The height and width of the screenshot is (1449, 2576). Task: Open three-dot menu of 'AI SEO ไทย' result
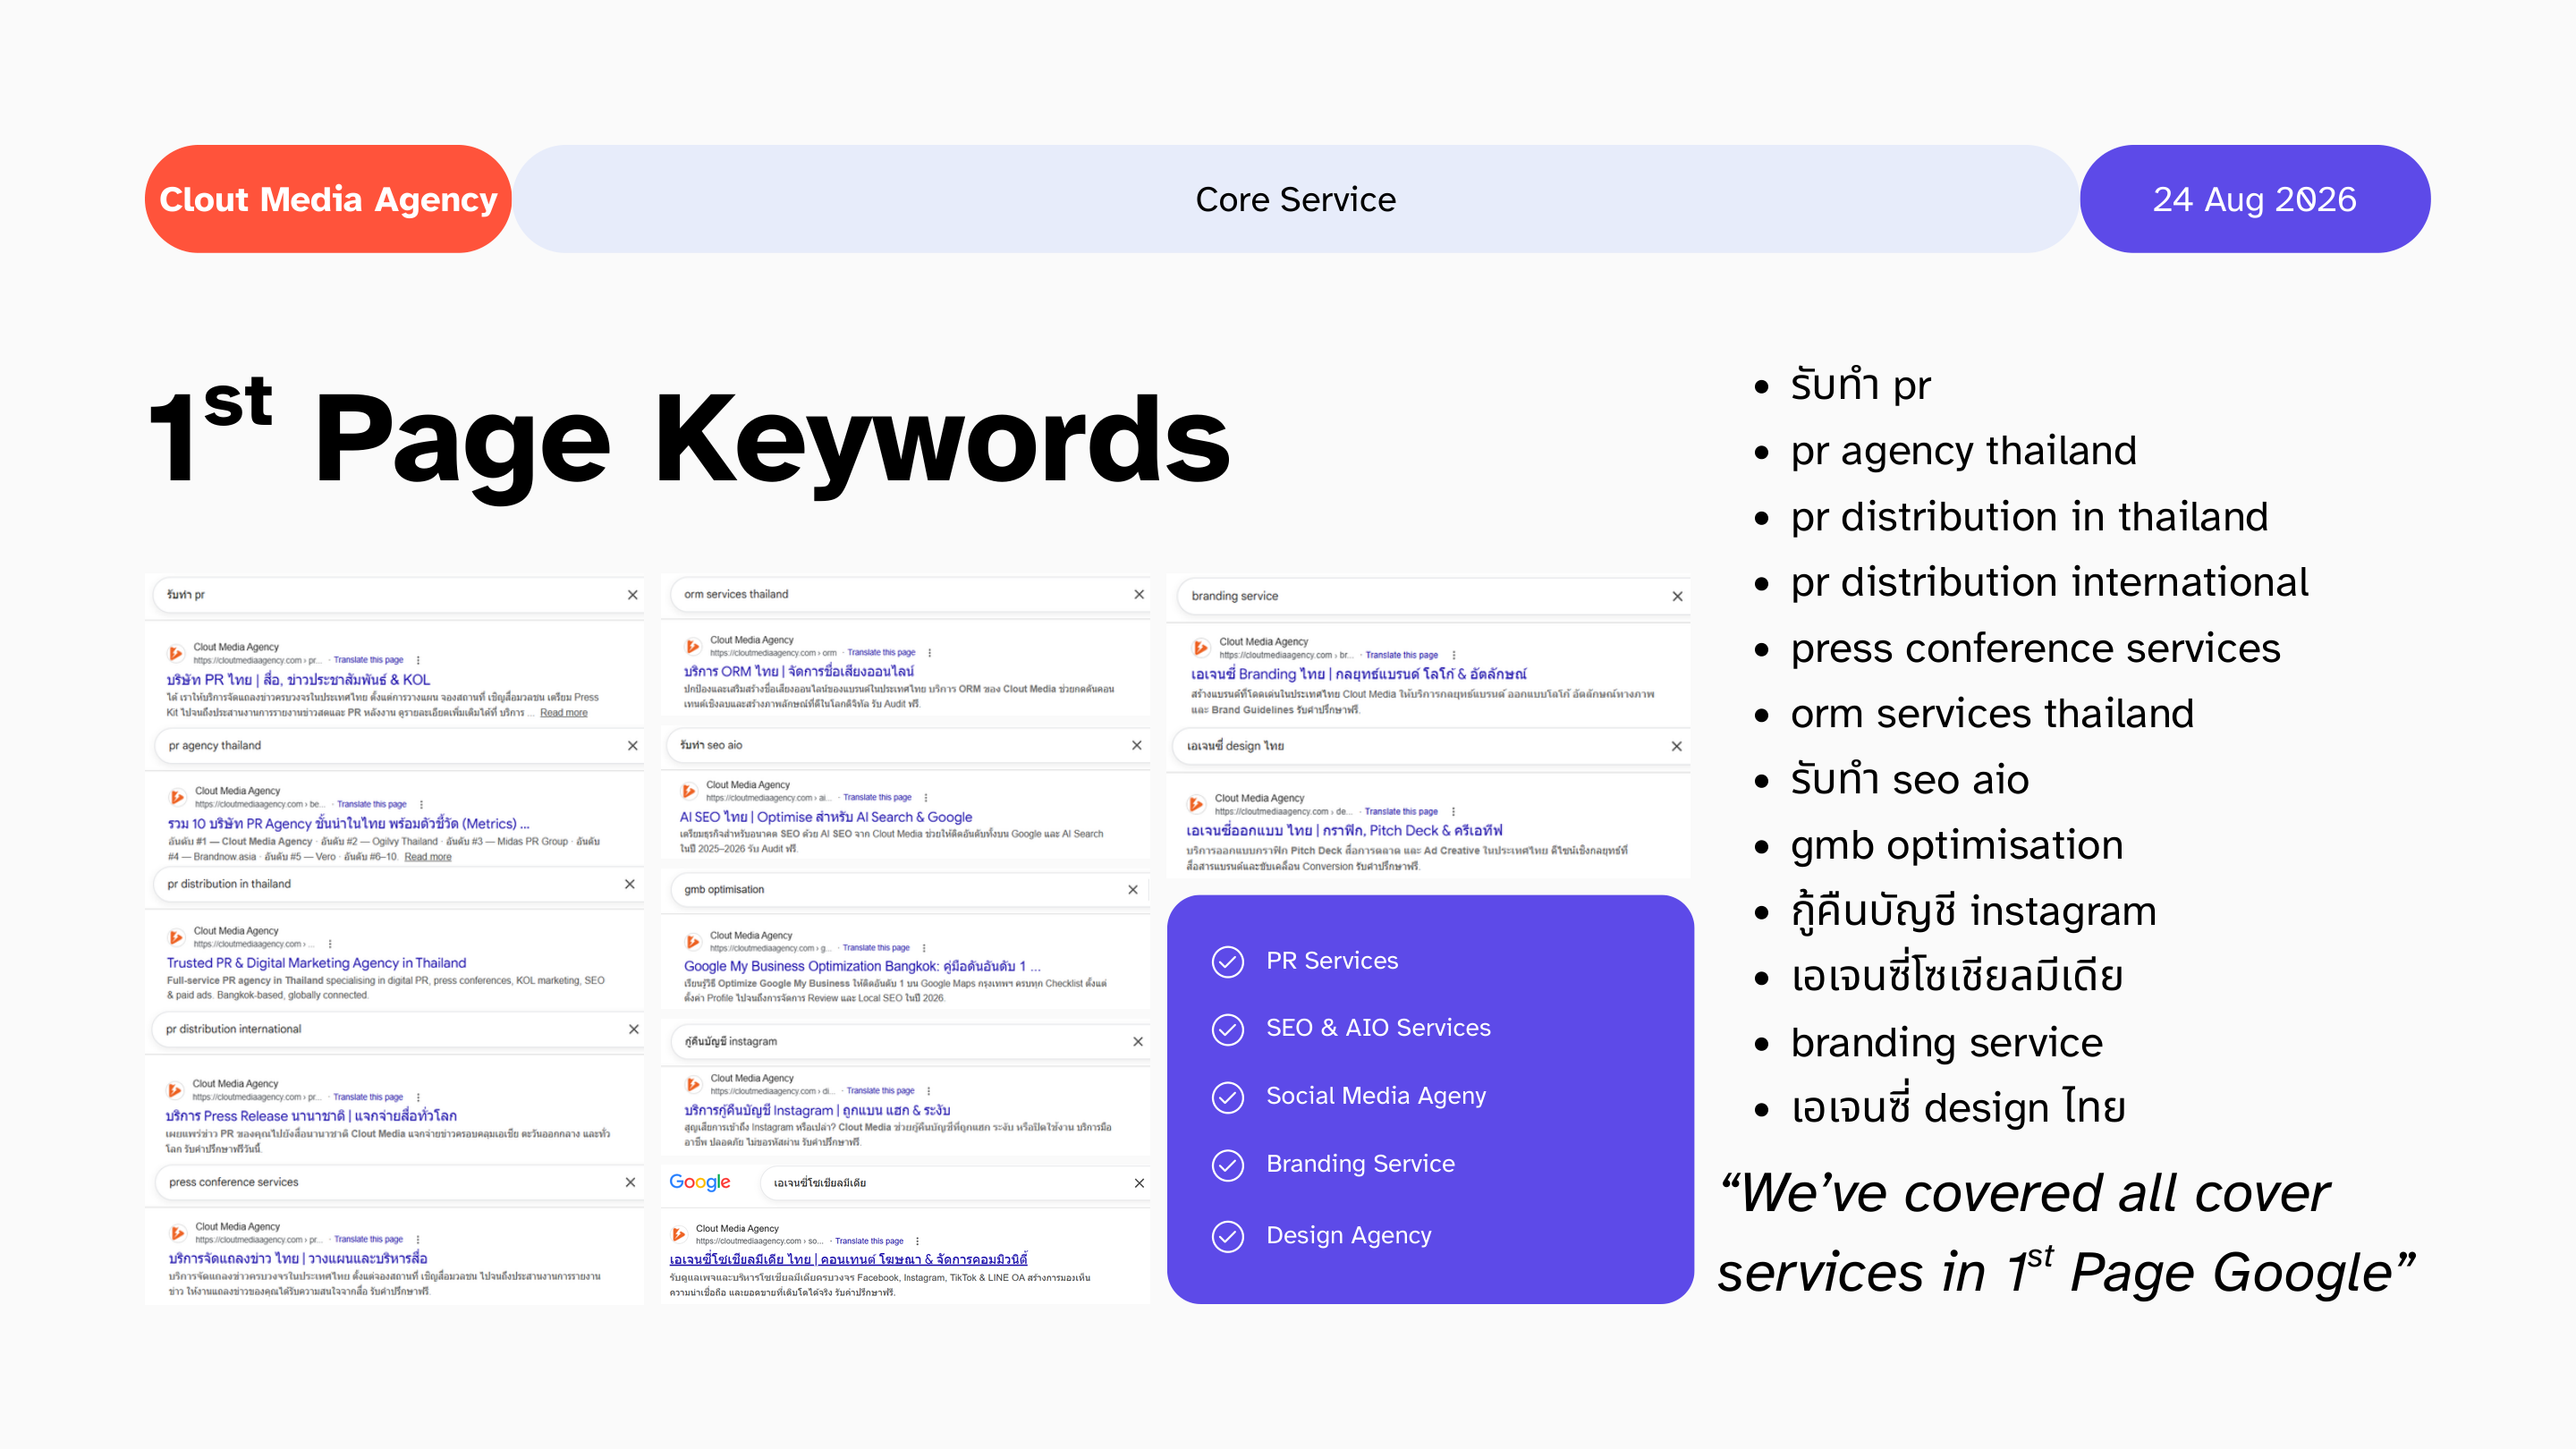click(926, 798)
